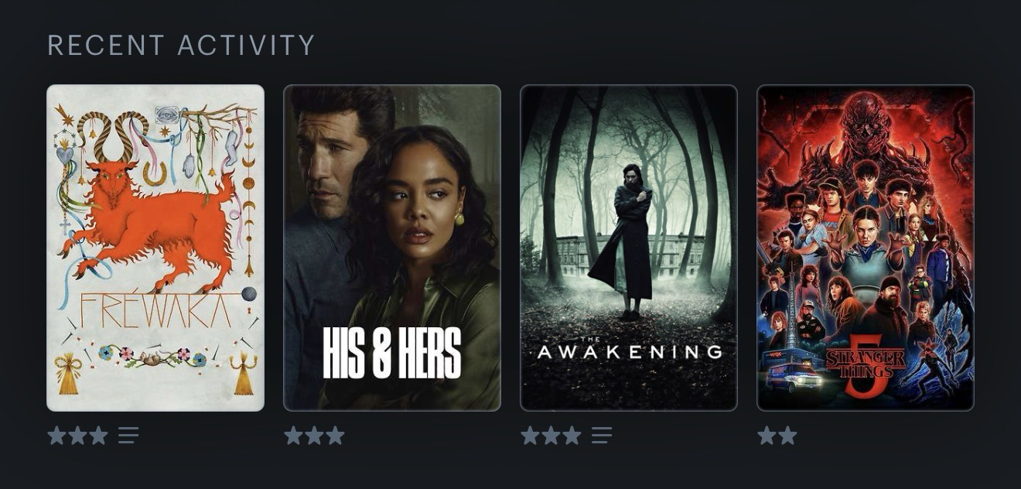Click the third star under The Awakening
Image resolution: width=1021 pixels, height=489 pixels.
(x=572, y=436)
